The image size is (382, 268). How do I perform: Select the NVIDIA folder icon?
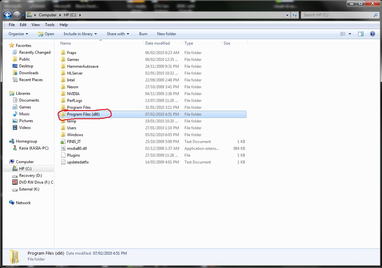point(63,94)
